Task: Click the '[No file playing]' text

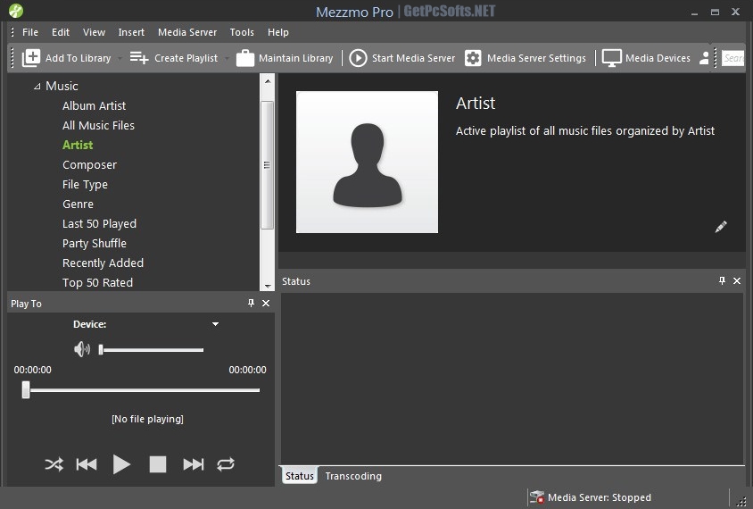Action: [147, 419]
